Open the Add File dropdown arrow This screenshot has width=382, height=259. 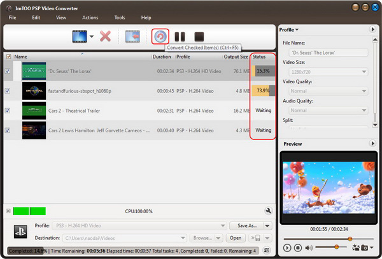pos(92,36)
